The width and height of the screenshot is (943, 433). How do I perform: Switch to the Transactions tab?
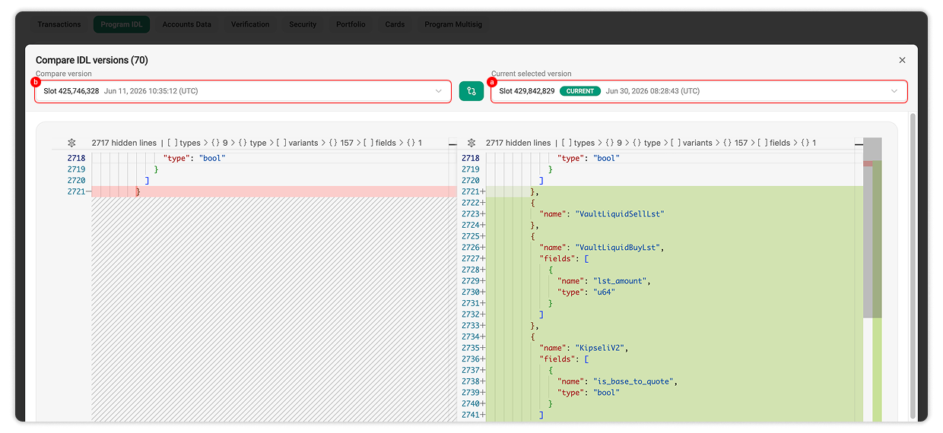click(x=59, y=24)
